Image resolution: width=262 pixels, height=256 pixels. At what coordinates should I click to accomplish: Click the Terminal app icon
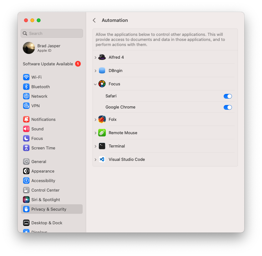pos(102,146)
